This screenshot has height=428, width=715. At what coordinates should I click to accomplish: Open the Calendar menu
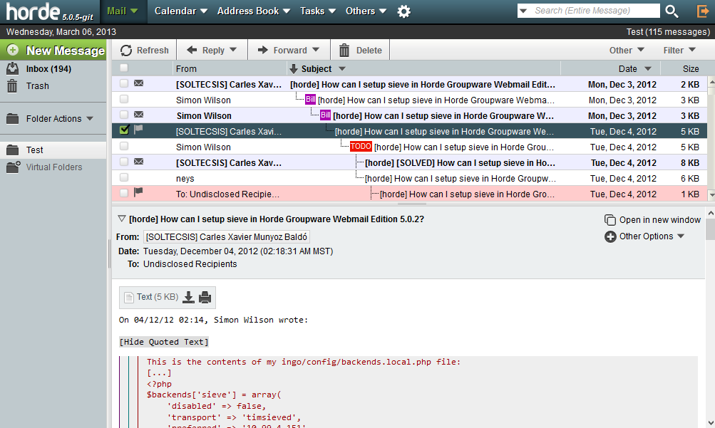tap(180, 11)
